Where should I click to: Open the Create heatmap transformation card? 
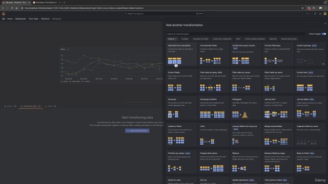click(310, 55)
